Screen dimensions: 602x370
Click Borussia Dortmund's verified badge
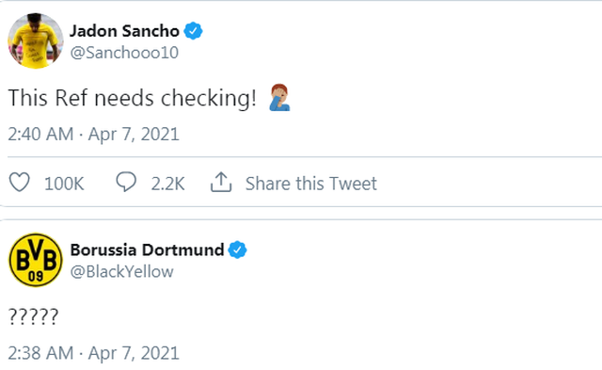point(237,249)
